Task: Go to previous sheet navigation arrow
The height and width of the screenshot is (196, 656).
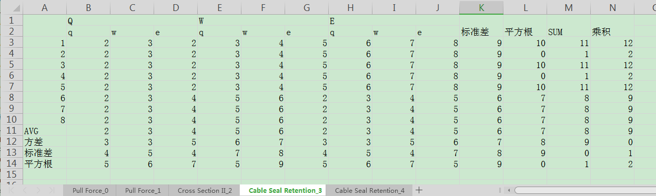Action: (25, 190)
